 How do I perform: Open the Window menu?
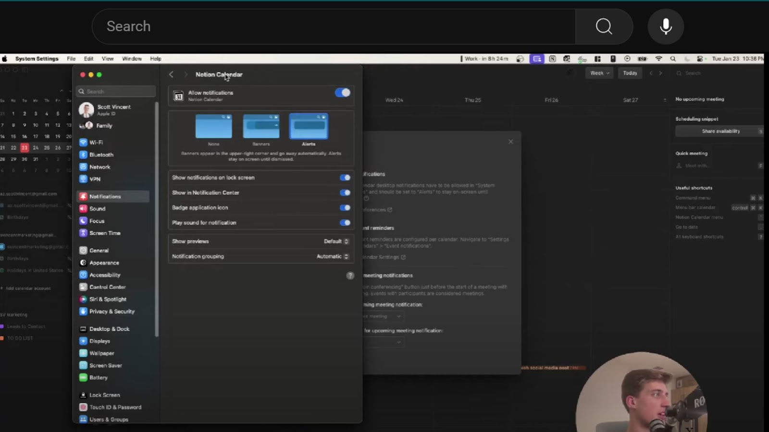click(132, 59)
